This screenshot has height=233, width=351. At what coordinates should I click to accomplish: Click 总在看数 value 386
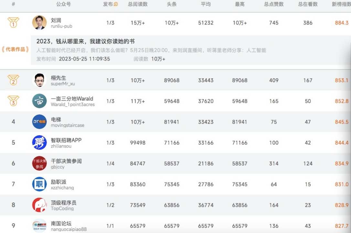click(x=308, y=23)
